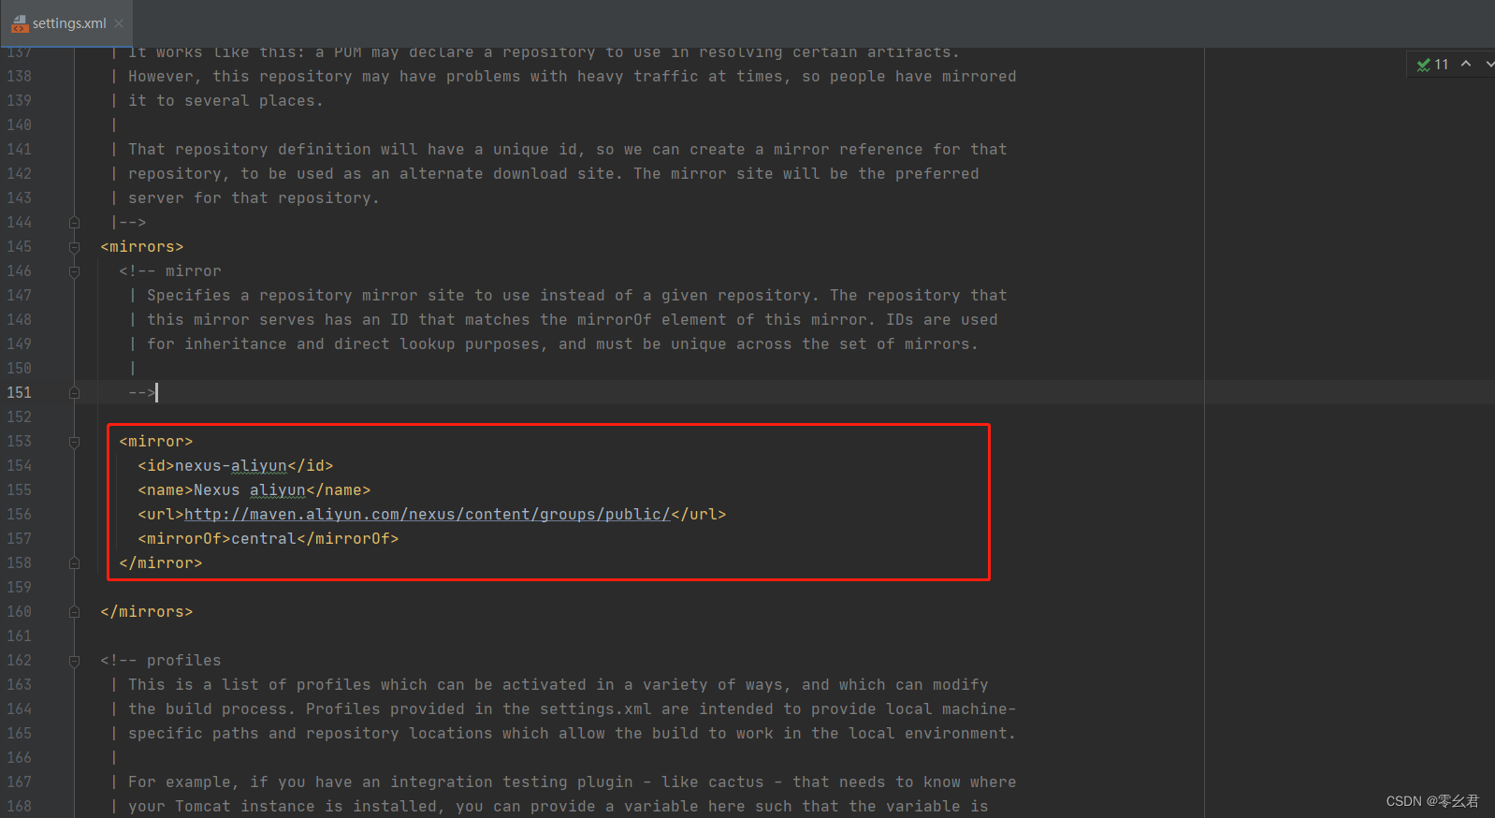Click line number 145 in the gutter

[x=19, y=247]
